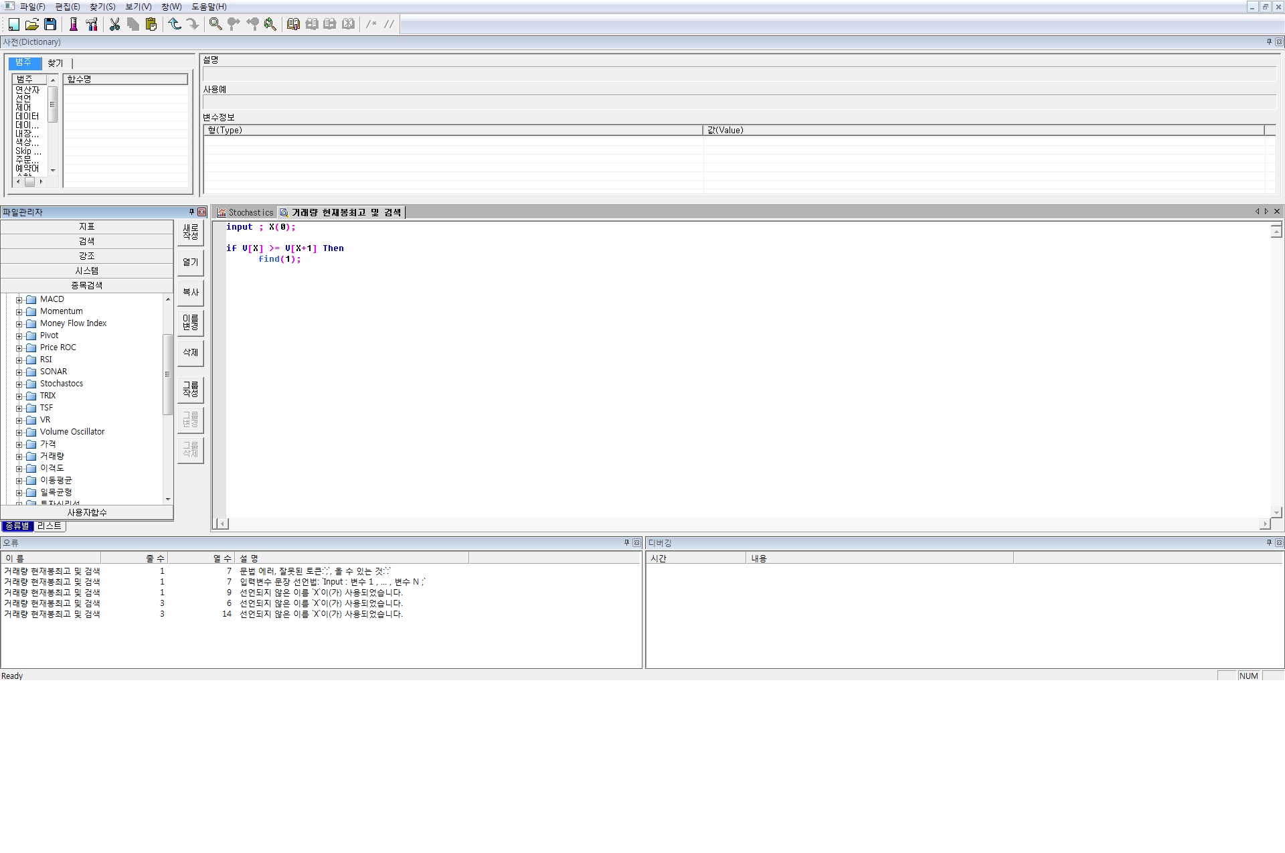The height and width of the screenshot is (853, 1285).
Task: Click the test tube verify icon
Action: (74, 25)
